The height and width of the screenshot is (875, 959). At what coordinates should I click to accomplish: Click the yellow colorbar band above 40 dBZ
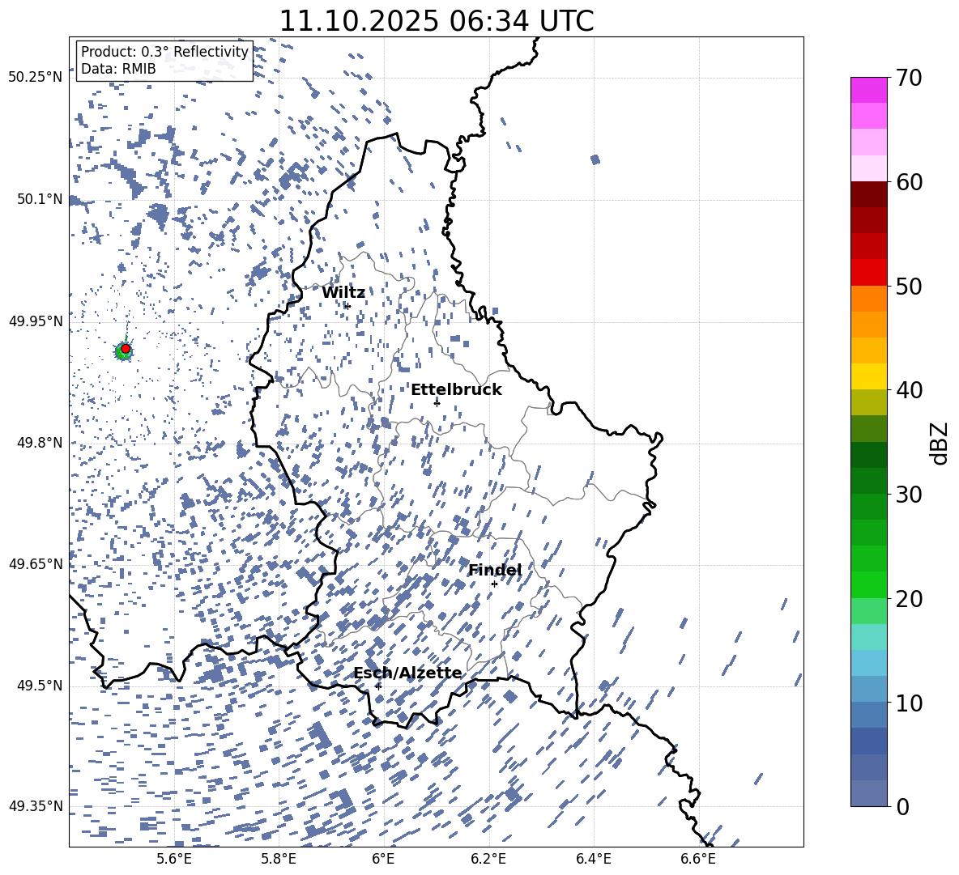tap(868, 376)
